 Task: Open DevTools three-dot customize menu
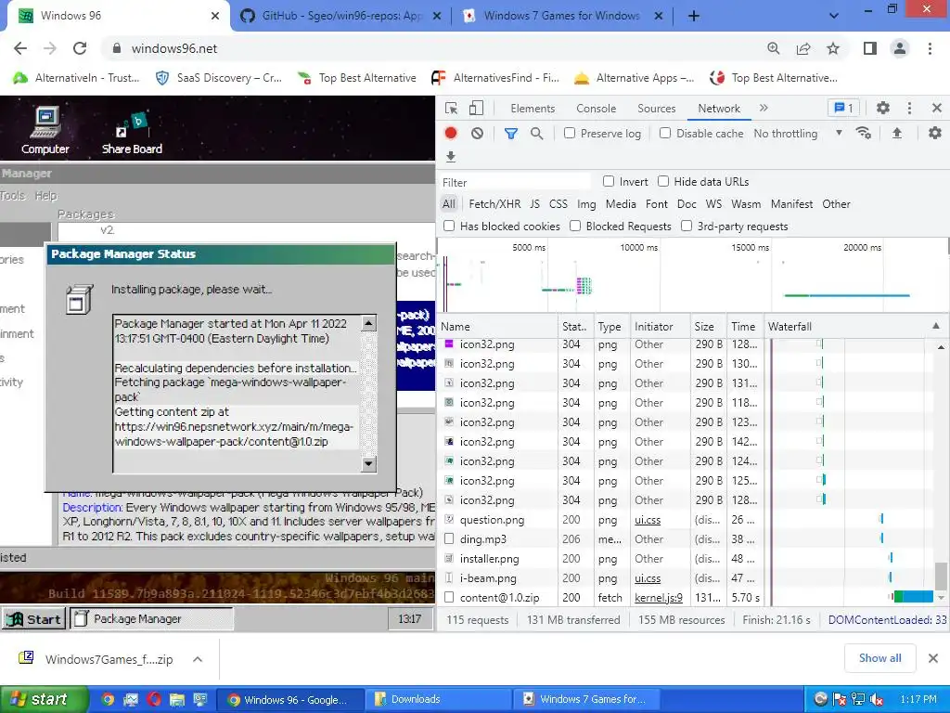(x=909, y=108)
